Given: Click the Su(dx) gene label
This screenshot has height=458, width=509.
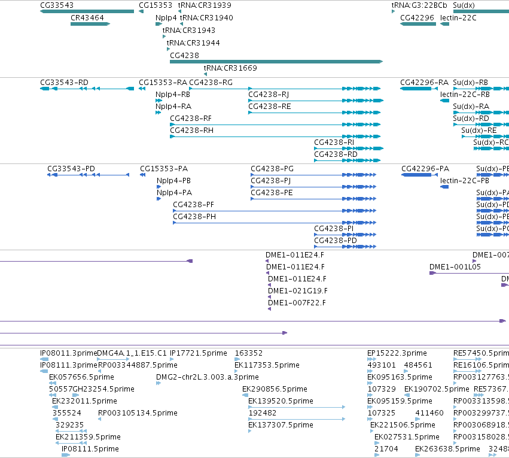Looking at the screenshot, I should (x=464, y=5).
